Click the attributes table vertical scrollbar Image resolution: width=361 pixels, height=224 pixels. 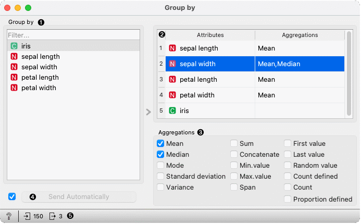click(349, 73)
